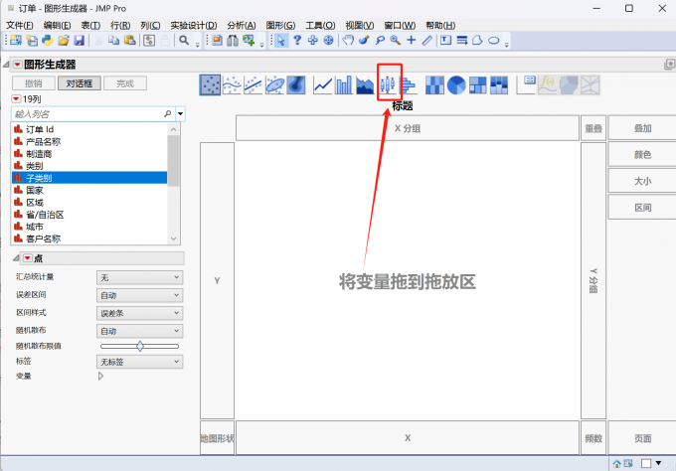Screen dimensions: 676x471
Task: Select the 产品名称 column
Action: click(x=89, y=141)
